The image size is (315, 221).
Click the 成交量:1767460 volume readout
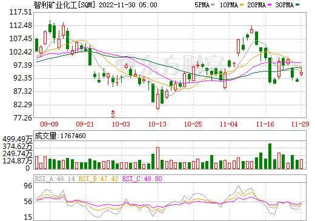pos(60,136)
